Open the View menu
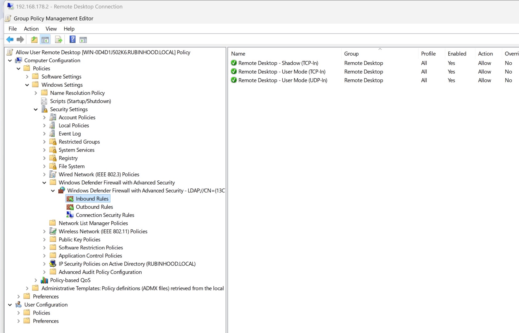 [51, 29]
